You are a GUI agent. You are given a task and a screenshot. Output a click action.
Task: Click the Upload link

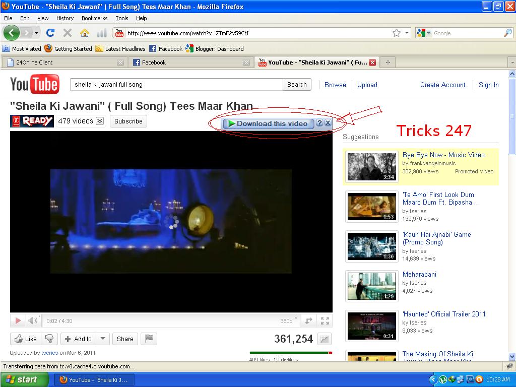point(367,85)
